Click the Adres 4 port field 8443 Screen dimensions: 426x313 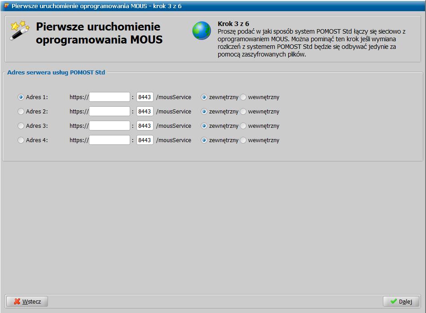145,140
